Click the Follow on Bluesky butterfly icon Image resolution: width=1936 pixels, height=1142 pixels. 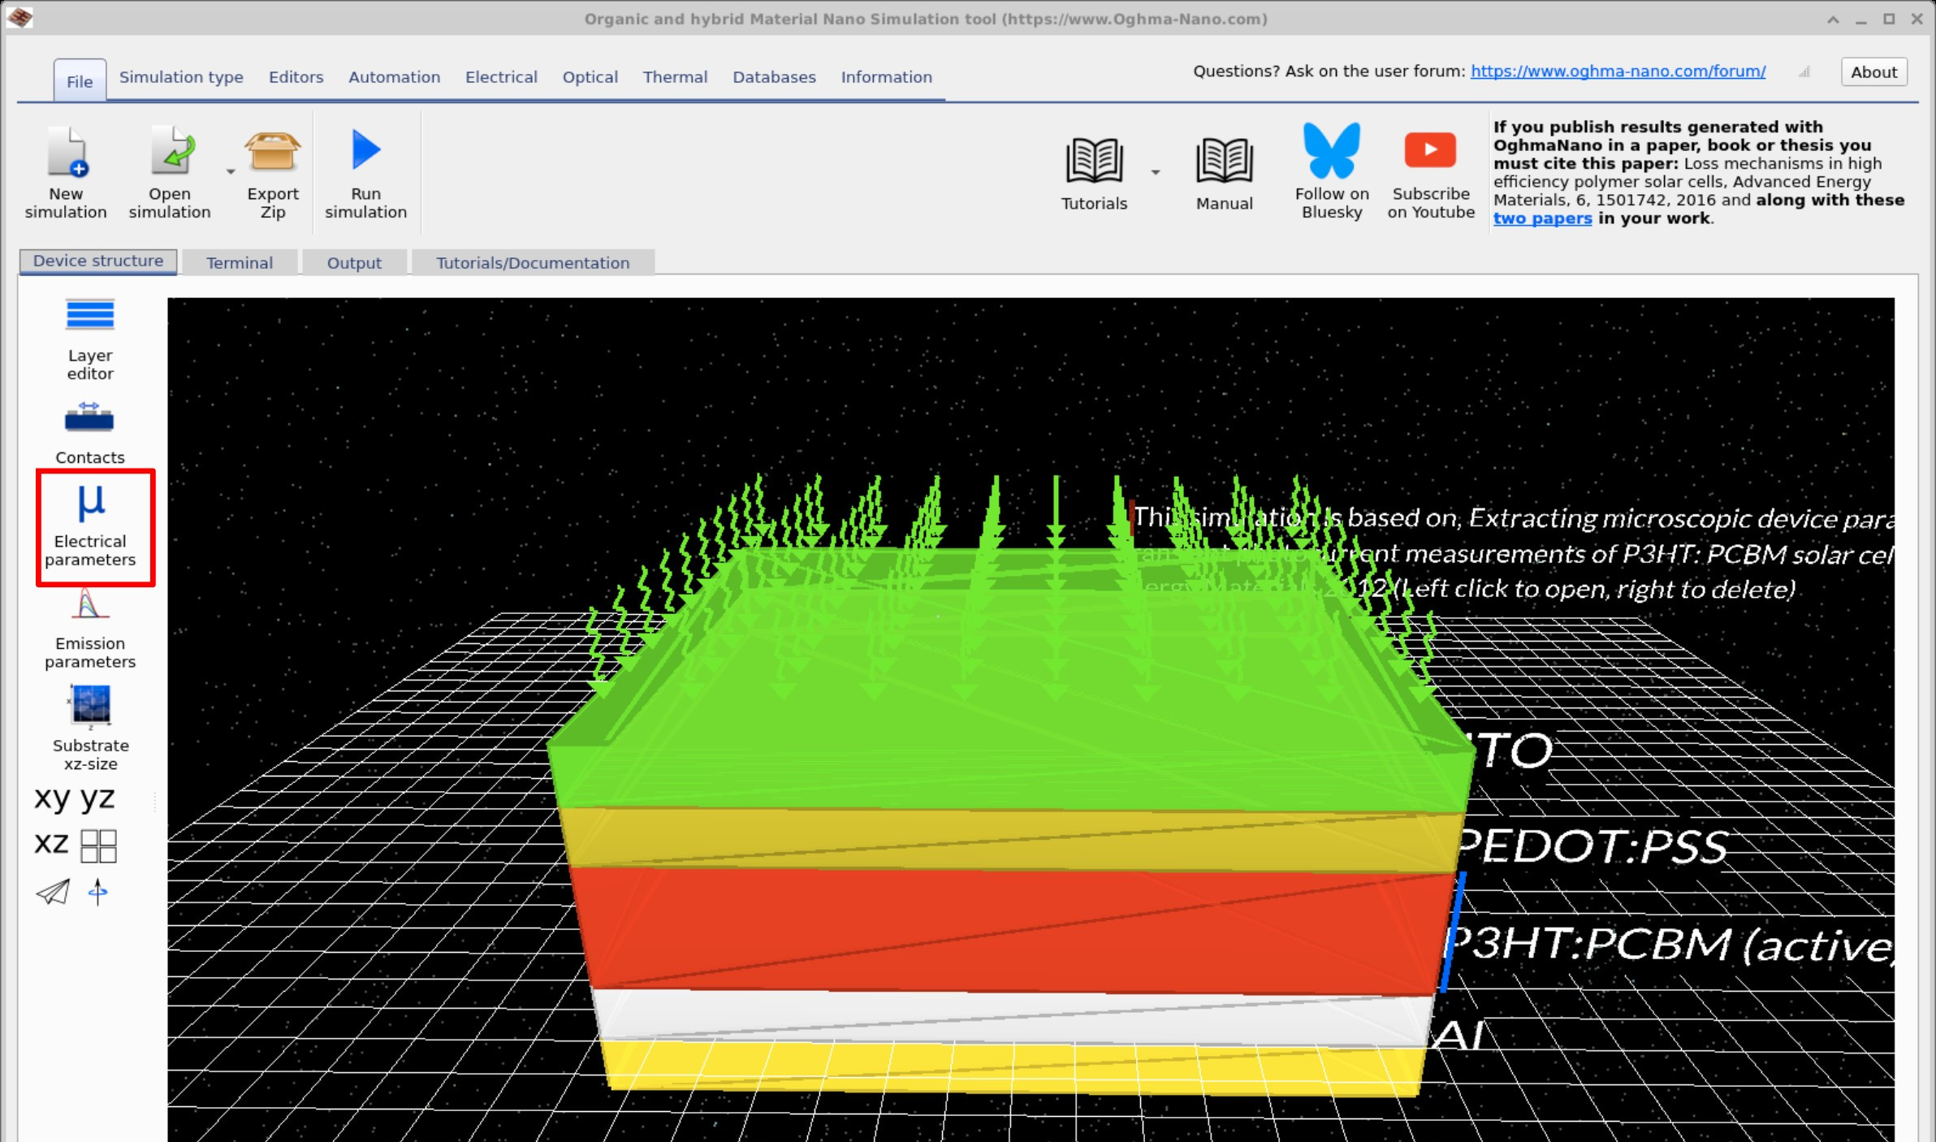[1332, 150]
